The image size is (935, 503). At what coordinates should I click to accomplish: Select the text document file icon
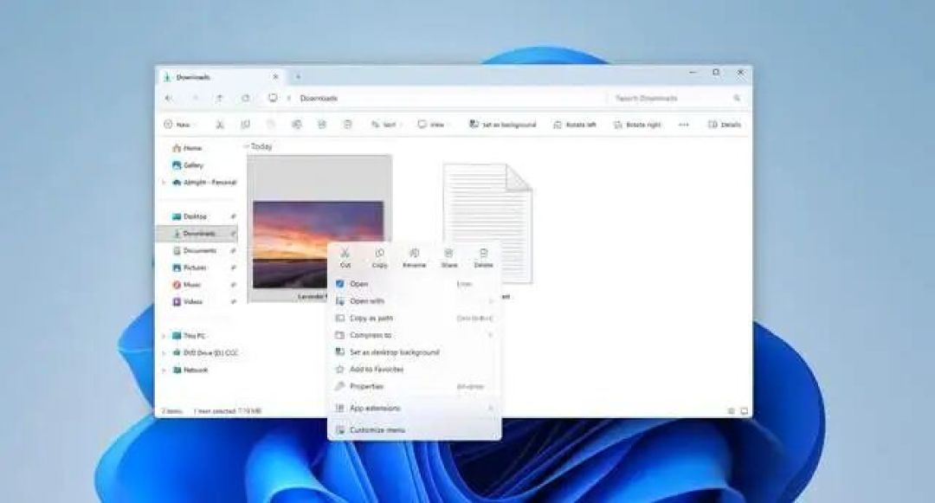tap(487, 222)
